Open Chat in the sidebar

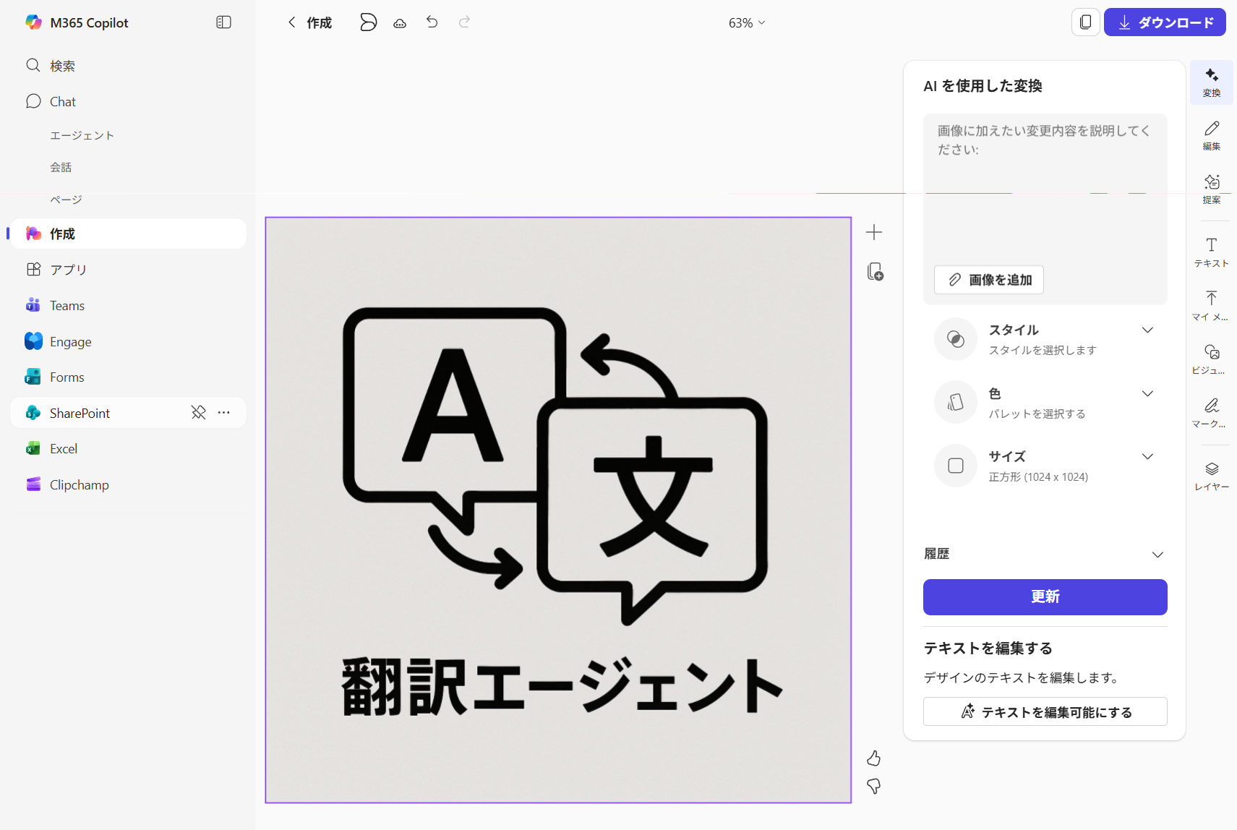(x=63, y=102)
